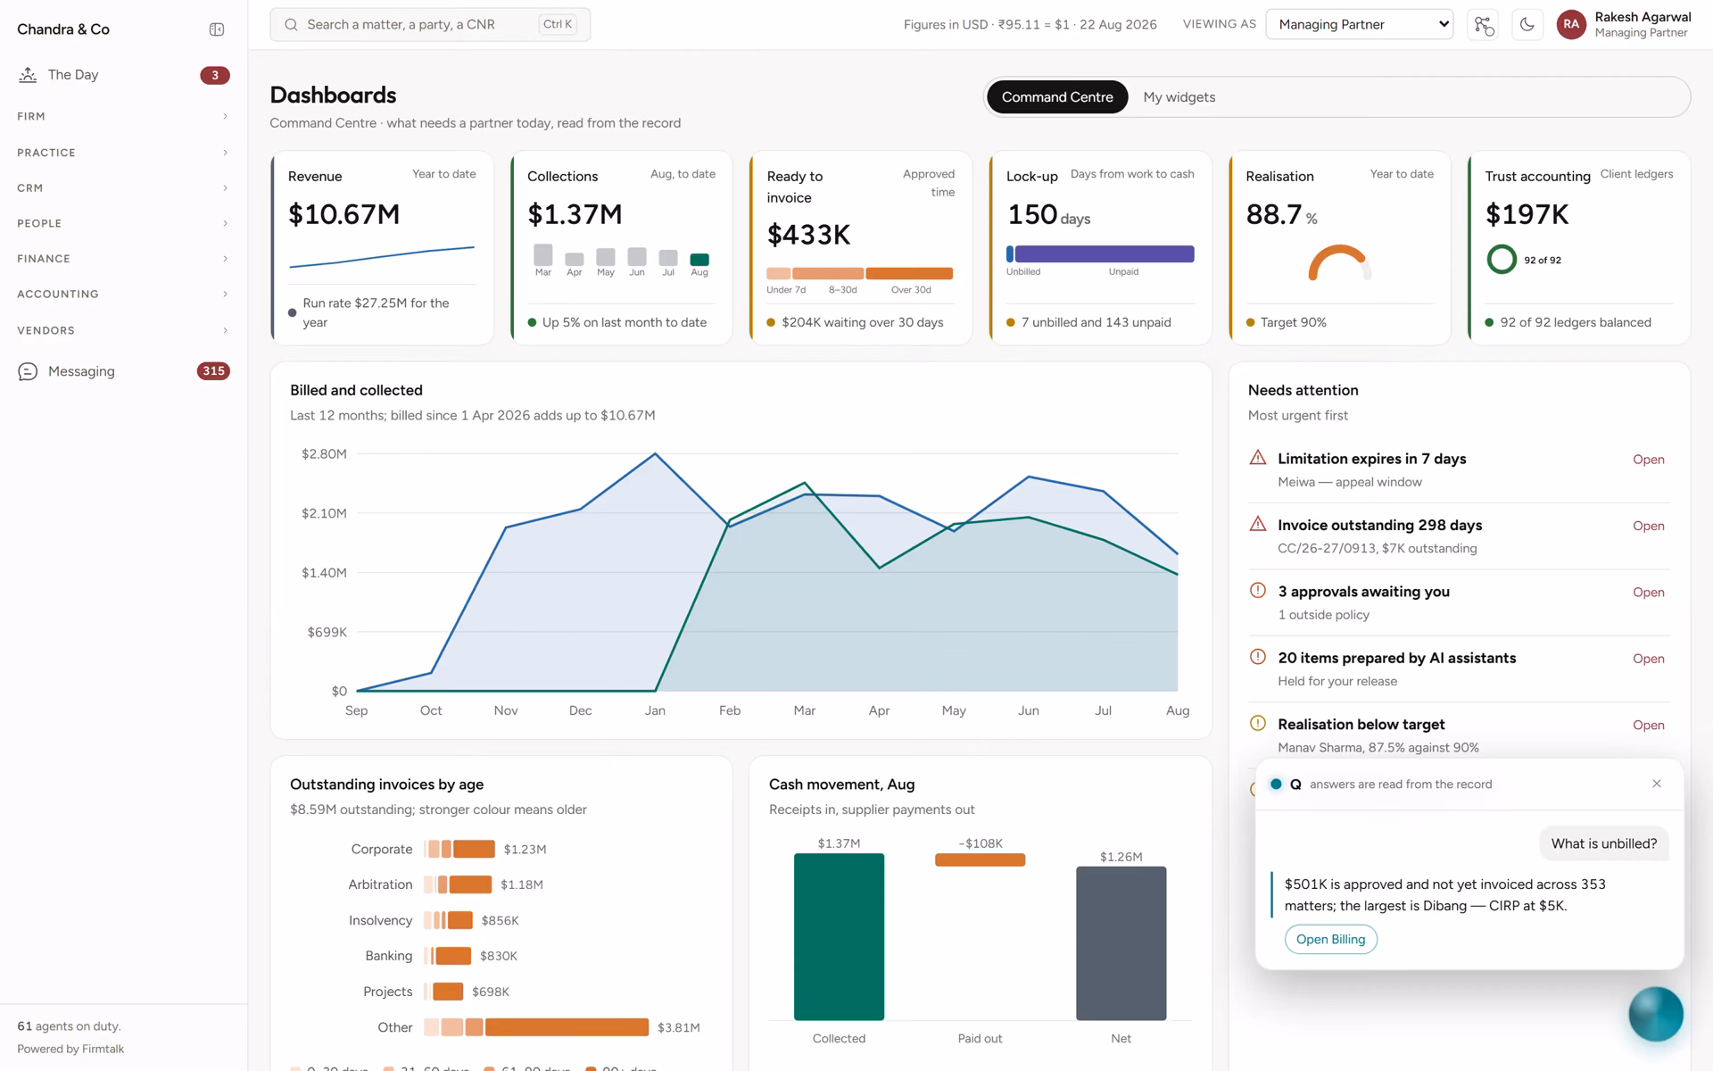Viewport: 1713px width, 1071px height.
Task: Switch to the Command Centre tab
Action: pyautogui.click(x=1057, y=97)
